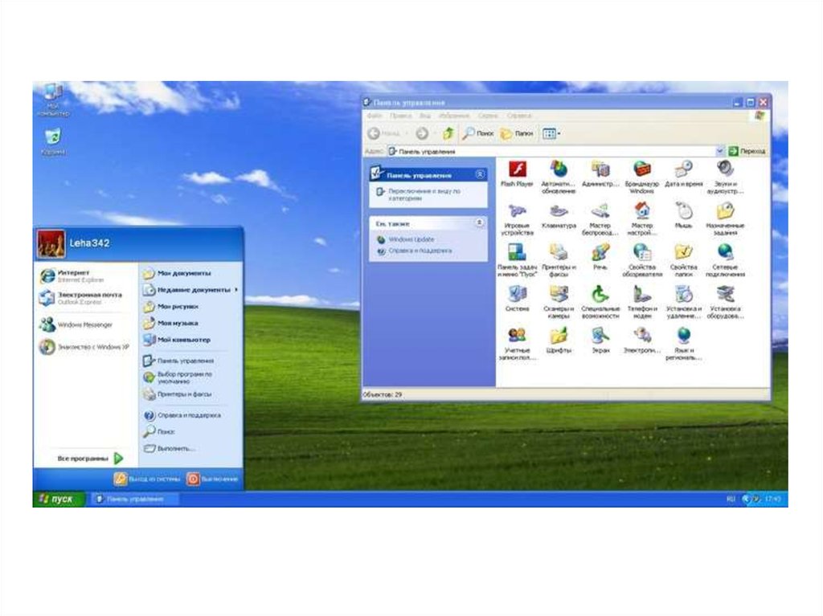Click the Выключение shutdown button
This screenshot has width=823, height=616.
click(213, 479)
